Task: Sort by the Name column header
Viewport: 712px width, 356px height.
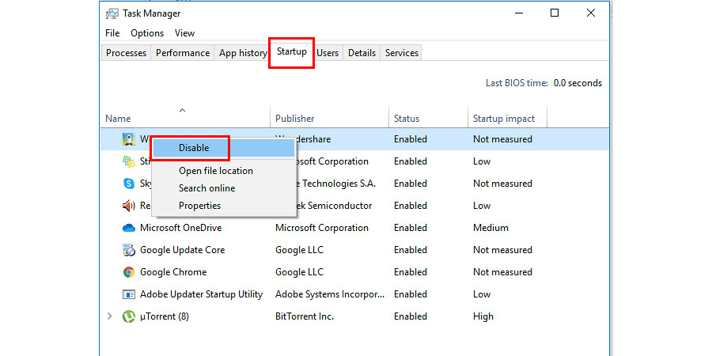Action: (185, 119)
